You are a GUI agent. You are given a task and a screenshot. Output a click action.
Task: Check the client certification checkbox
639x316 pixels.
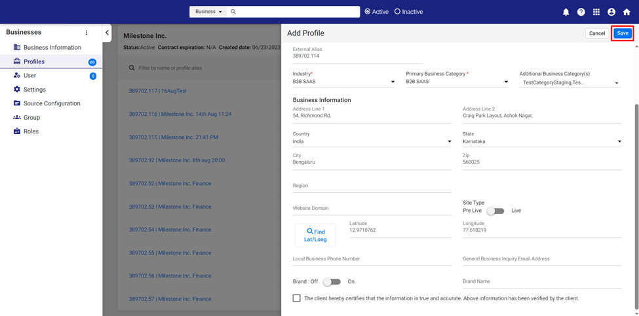(297, 298)
